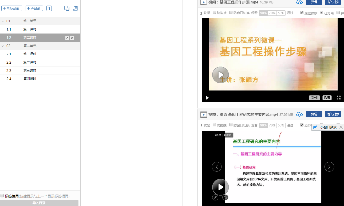The image size is (344, 206).
Task: Go to next slide with right arrow
Action: coord(329,167)
